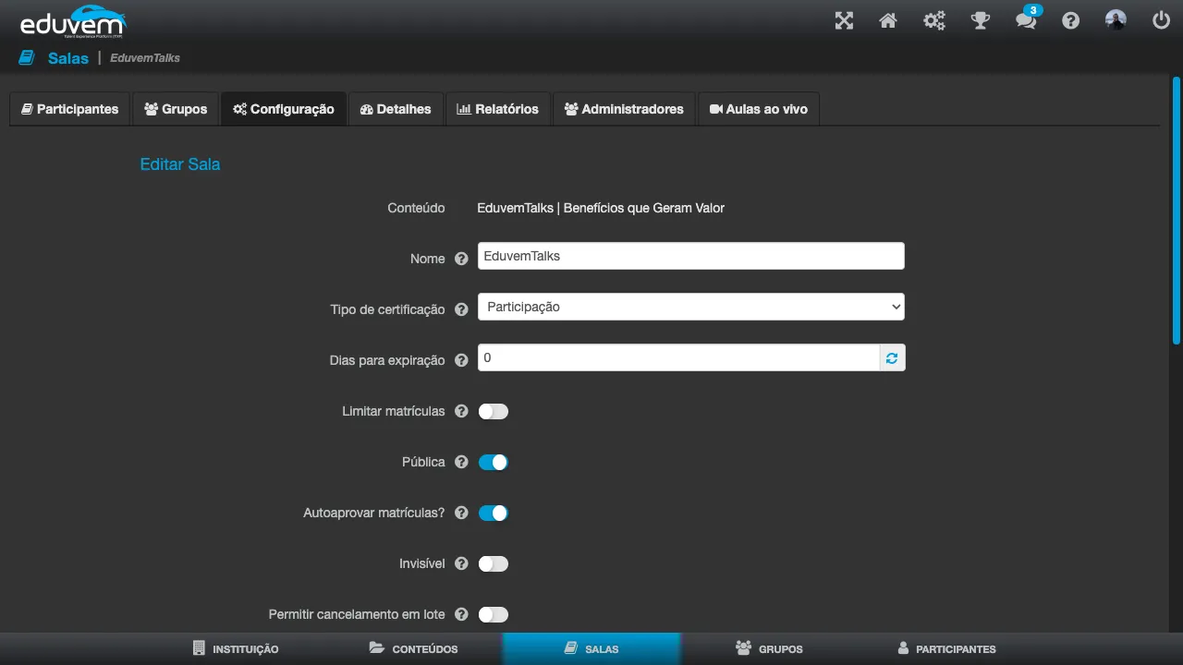Open chat messages icon with badge 3
This screenshot has width=1183, height=665.
click(1026, 20)
